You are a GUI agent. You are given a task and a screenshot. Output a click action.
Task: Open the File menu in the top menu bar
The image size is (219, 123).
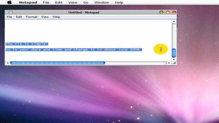[46, 2]
